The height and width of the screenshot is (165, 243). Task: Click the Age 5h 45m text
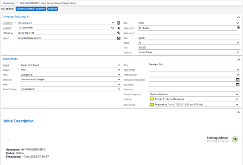coord(7,9)
